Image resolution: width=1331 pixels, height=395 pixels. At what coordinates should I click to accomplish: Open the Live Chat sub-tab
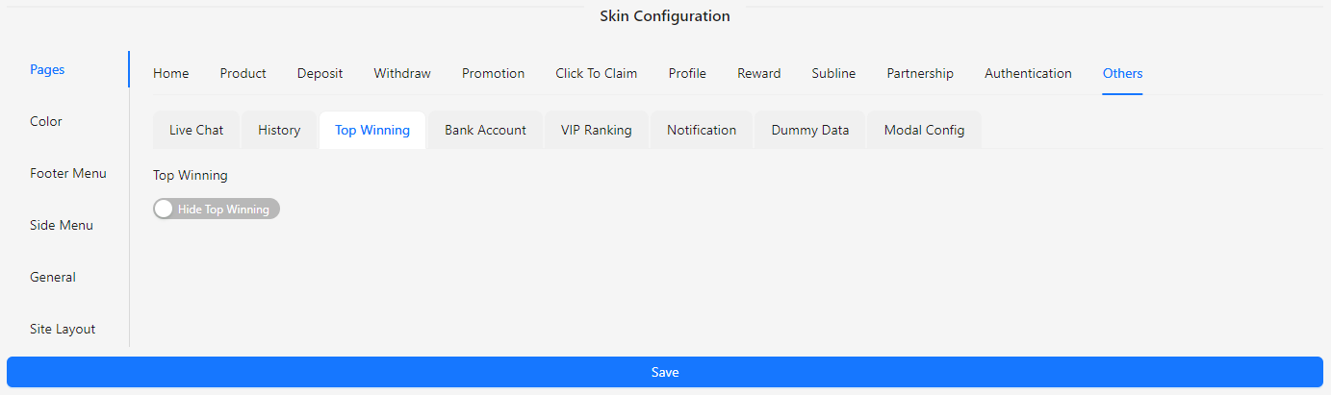[196, 131]
